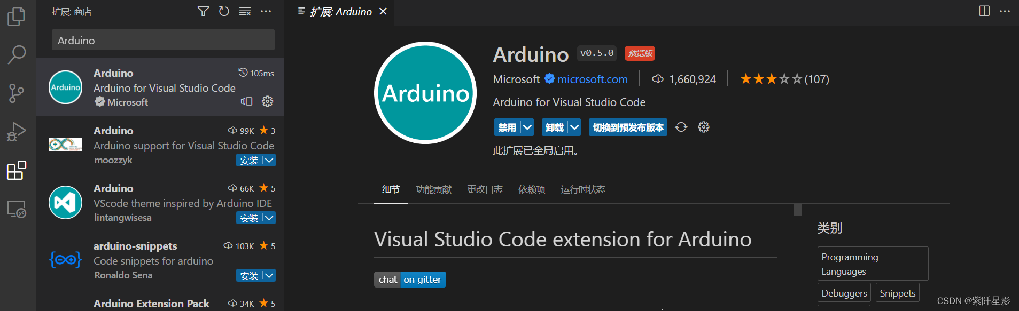Select the Snippets category
The image size is (1019, 311).
(898, 293)
